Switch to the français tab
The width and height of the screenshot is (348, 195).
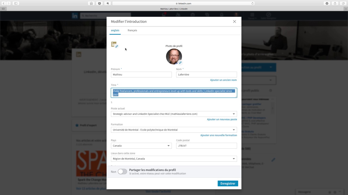point(132,30)
